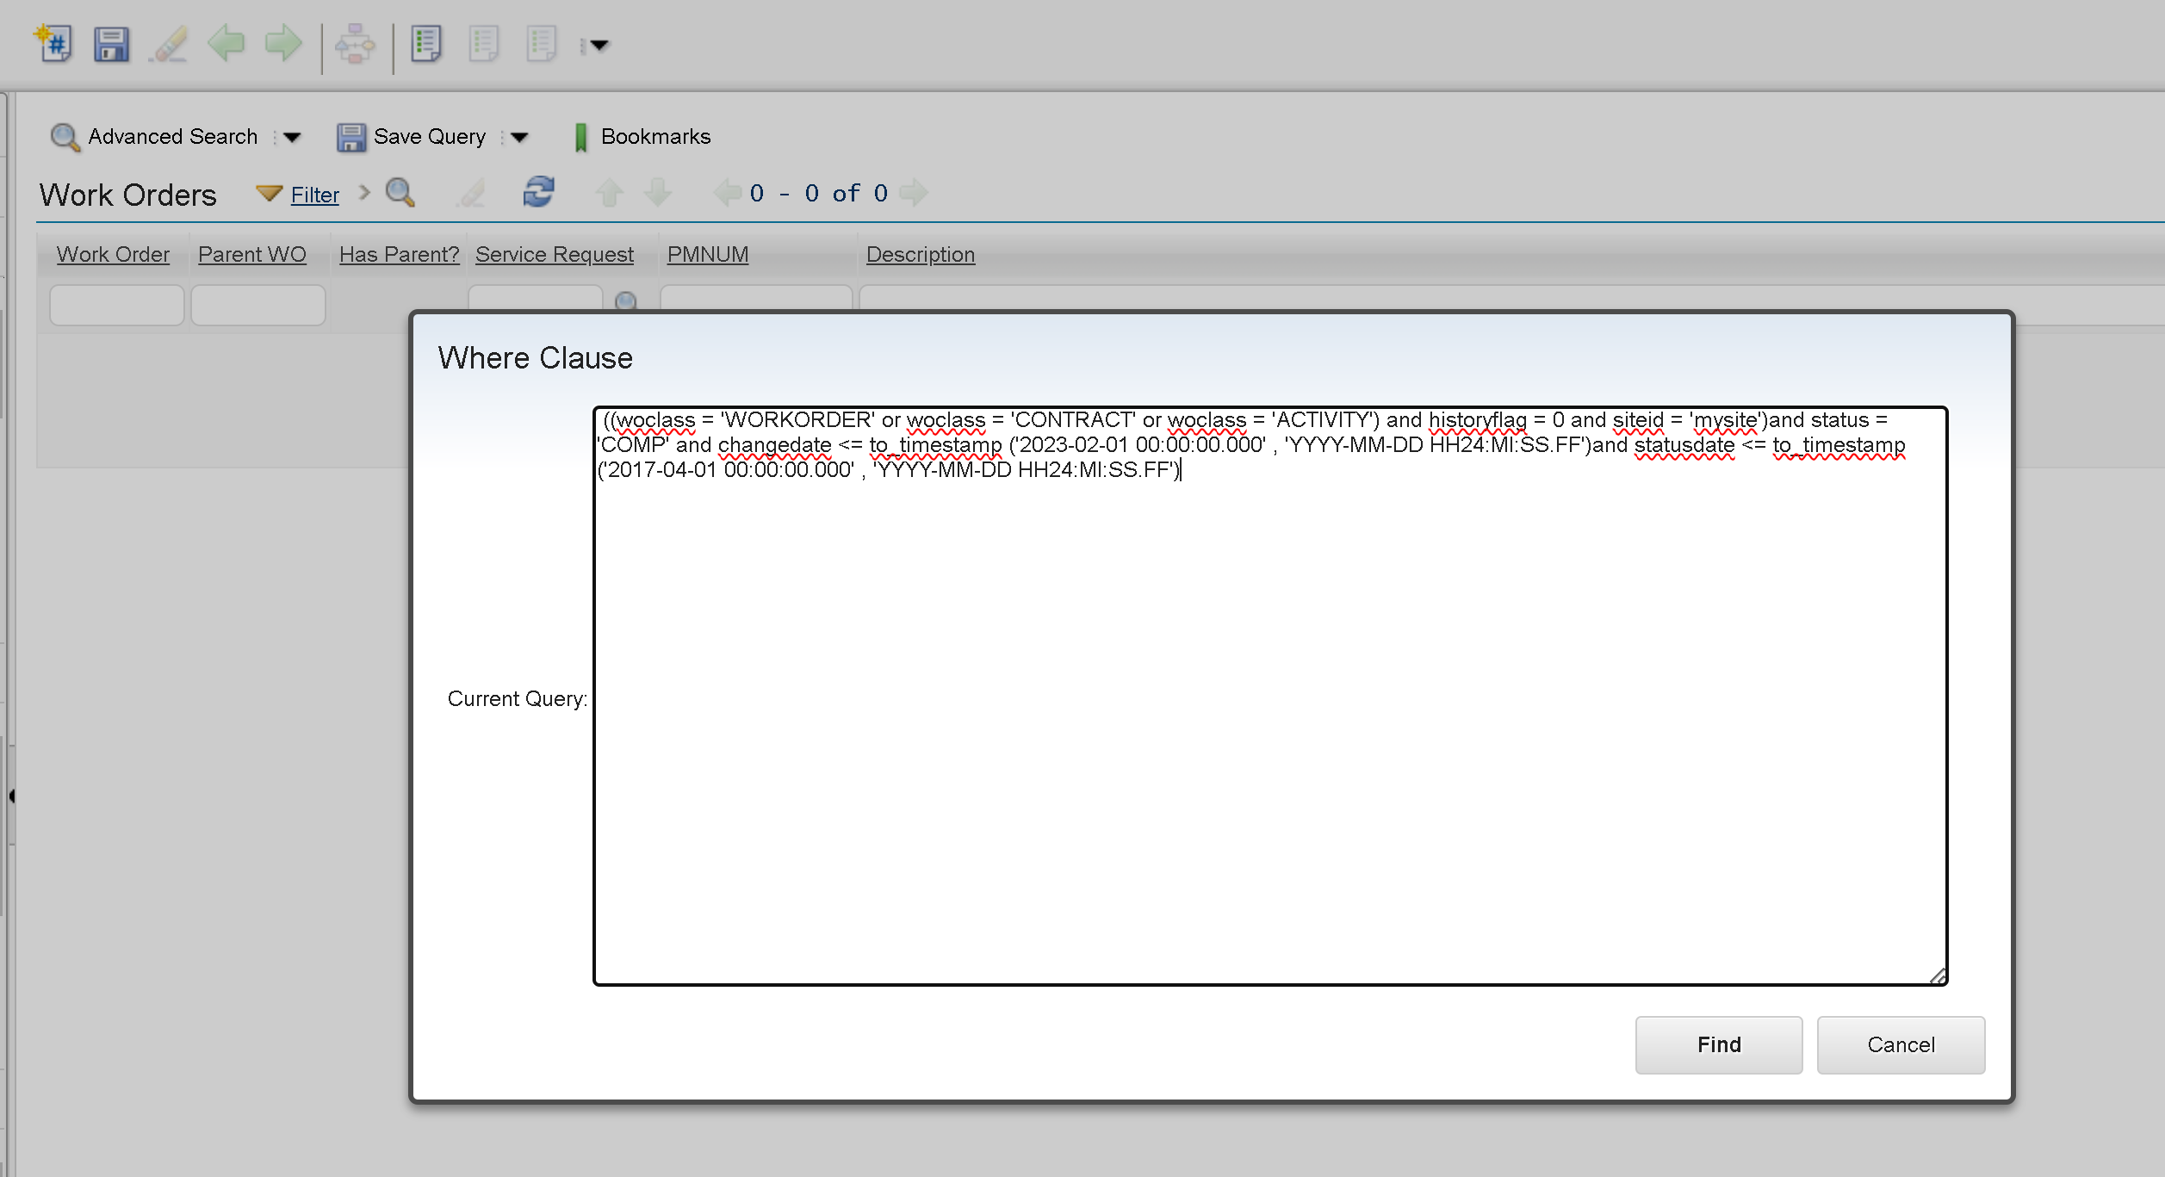Open the Save Query dropdown arrow

[x=518, y=137]
